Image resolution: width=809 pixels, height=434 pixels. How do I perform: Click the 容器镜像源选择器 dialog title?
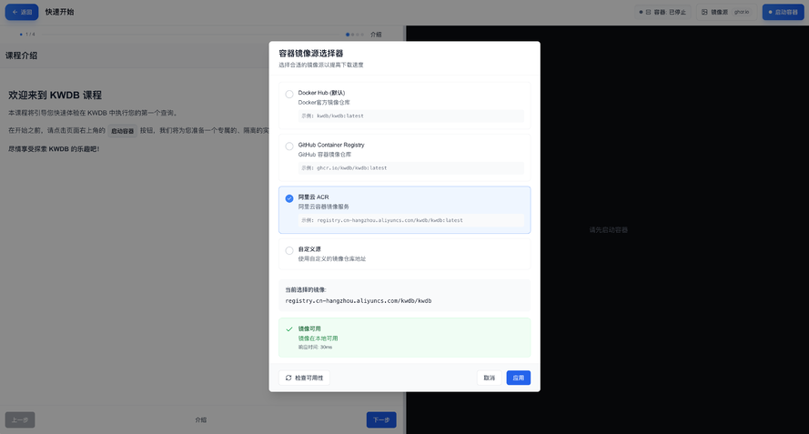click(x=310, y=53)
